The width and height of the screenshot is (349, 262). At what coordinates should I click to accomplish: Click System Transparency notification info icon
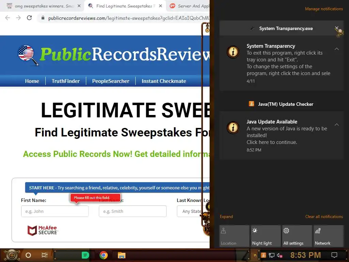coord(233,52)
